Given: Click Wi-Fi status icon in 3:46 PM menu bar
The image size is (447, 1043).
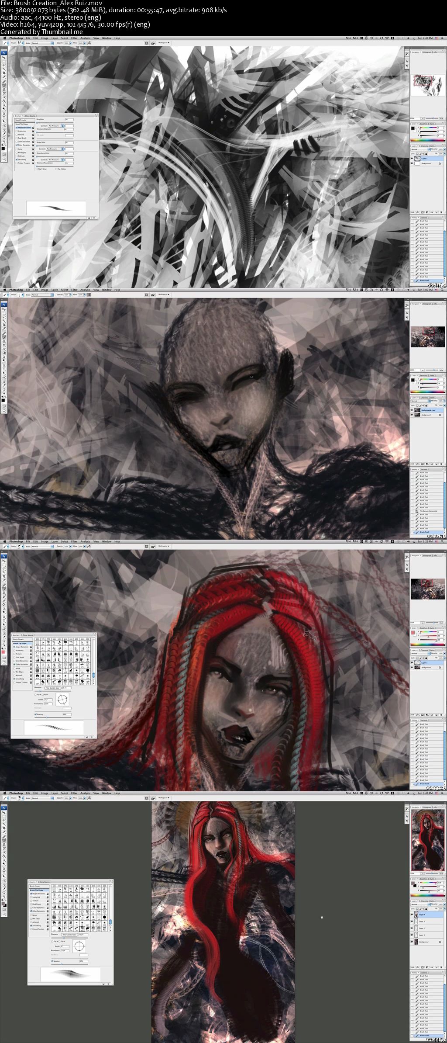Looking at the screenshot, I should click(387, 793).
